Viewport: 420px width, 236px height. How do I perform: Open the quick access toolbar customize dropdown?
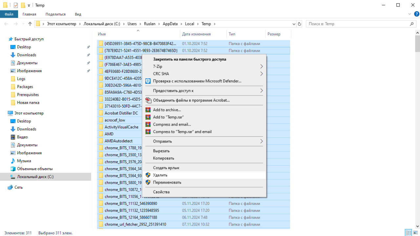click(29, 6)
